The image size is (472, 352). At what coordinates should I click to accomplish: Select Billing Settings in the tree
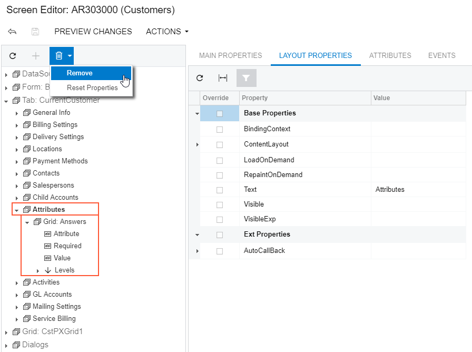55,125
